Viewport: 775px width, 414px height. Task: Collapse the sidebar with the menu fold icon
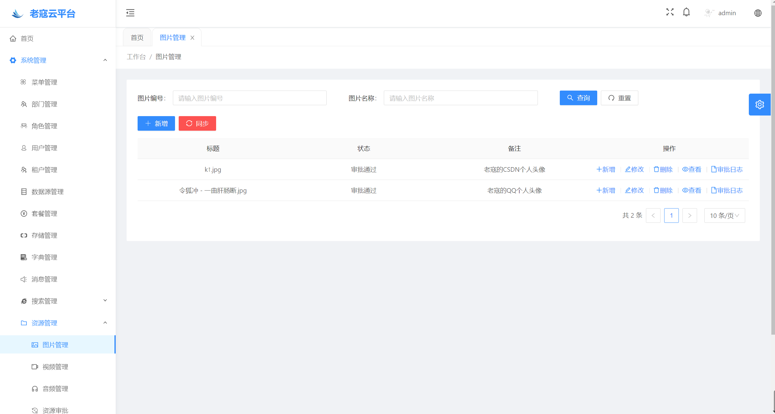tap(130, 13)
